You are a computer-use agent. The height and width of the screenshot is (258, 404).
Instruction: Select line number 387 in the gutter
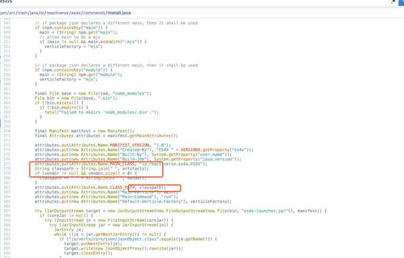(7, 211)
